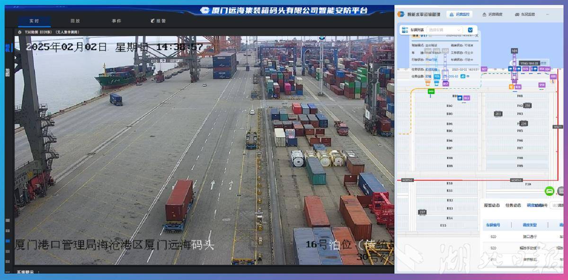
Task: Click the 地图 map sidebar item
Action: [x=8, y=72]
